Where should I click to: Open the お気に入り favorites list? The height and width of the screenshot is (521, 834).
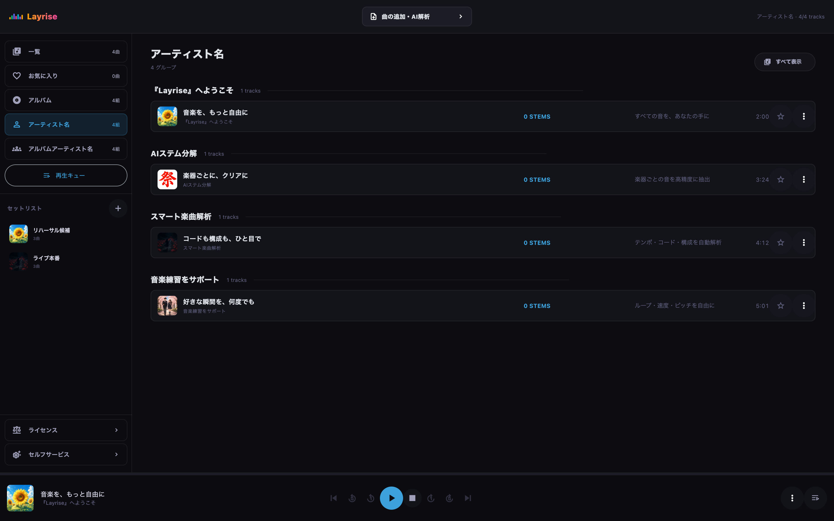click(x=66, y=76)
